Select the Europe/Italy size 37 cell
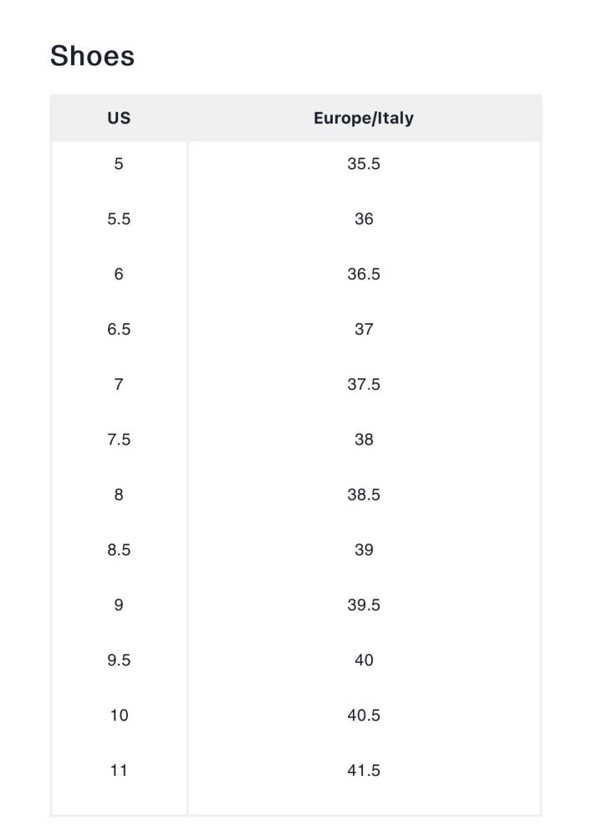Screen dimensions: 592x837 [364, 330]
